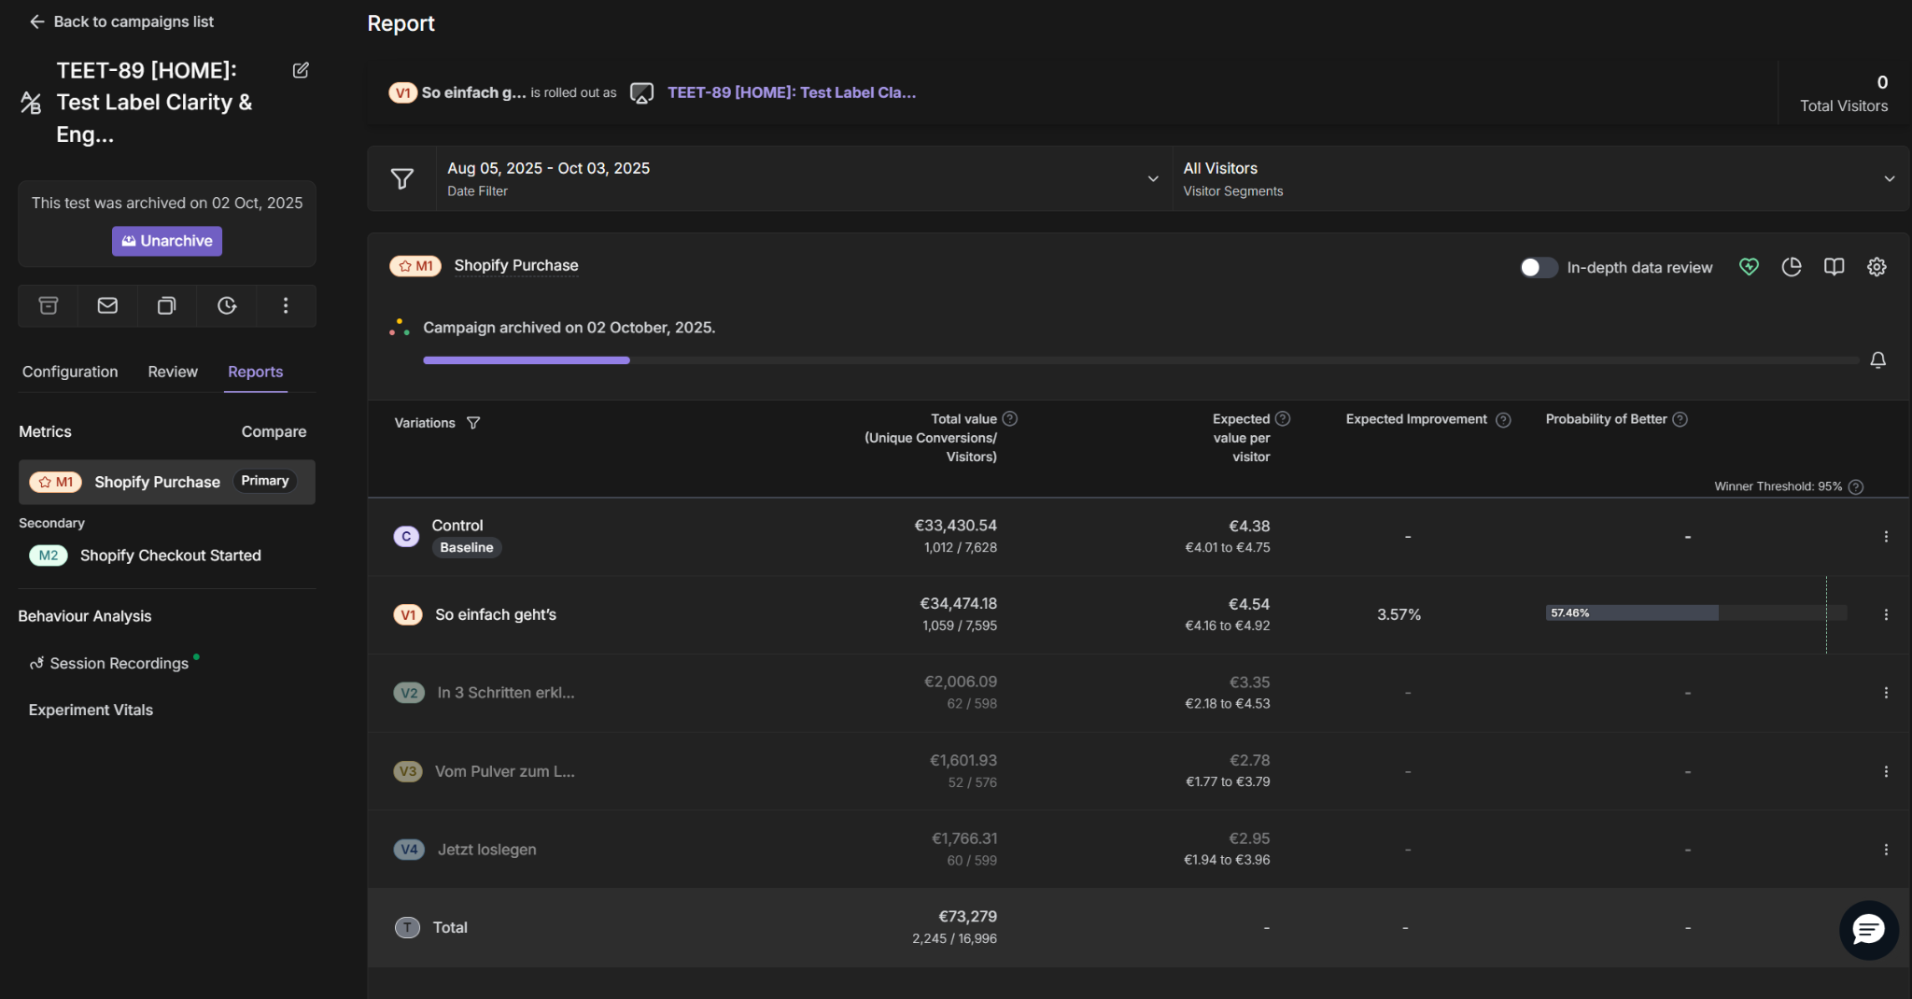Open the Variations filter funnel
The width and height of the screenshot is (1912, 999).
coord(472,422)
